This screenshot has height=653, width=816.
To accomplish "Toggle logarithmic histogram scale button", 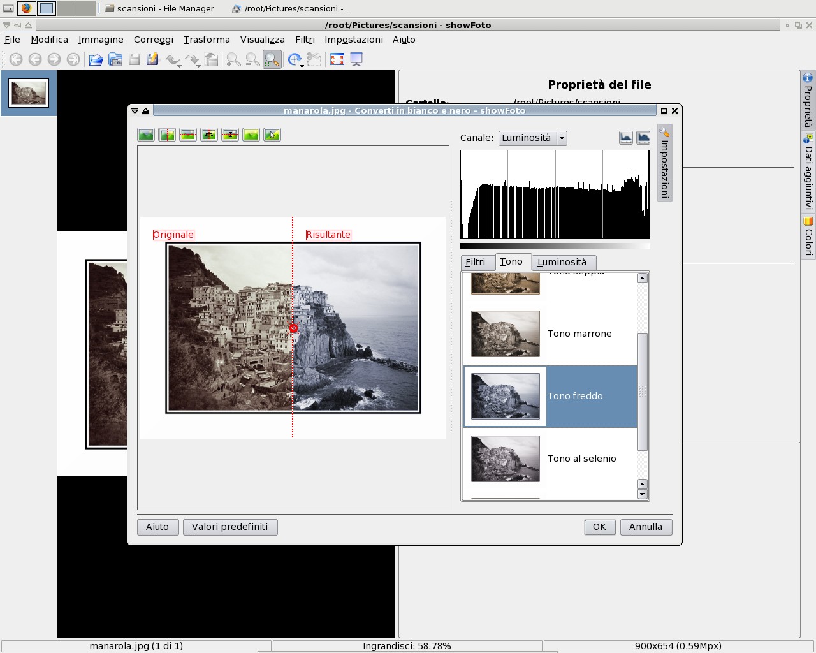I will tap(643, 138).
